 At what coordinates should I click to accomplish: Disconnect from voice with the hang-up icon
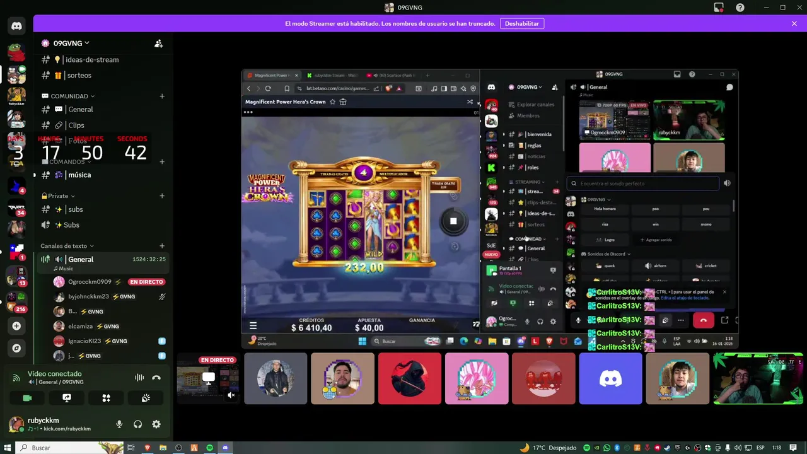(x=156, y=378)
